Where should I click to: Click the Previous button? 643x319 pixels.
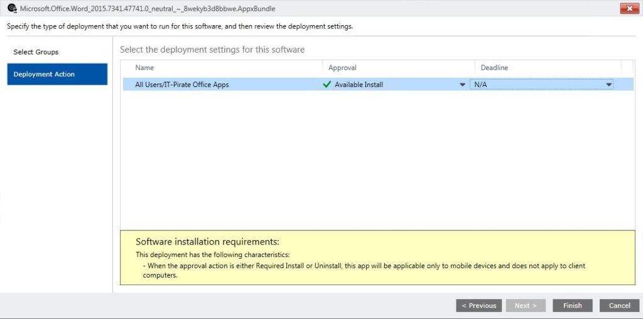(478, 305)
